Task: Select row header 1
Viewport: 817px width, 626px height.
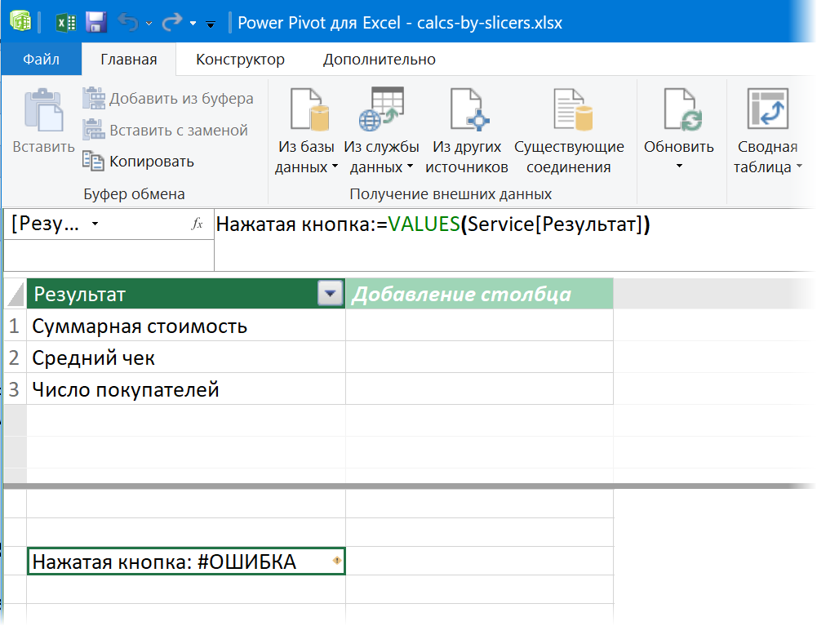Action: 16,326
